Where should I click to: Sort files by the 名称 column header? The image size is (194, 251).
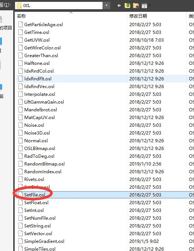[x=21, y=16]
